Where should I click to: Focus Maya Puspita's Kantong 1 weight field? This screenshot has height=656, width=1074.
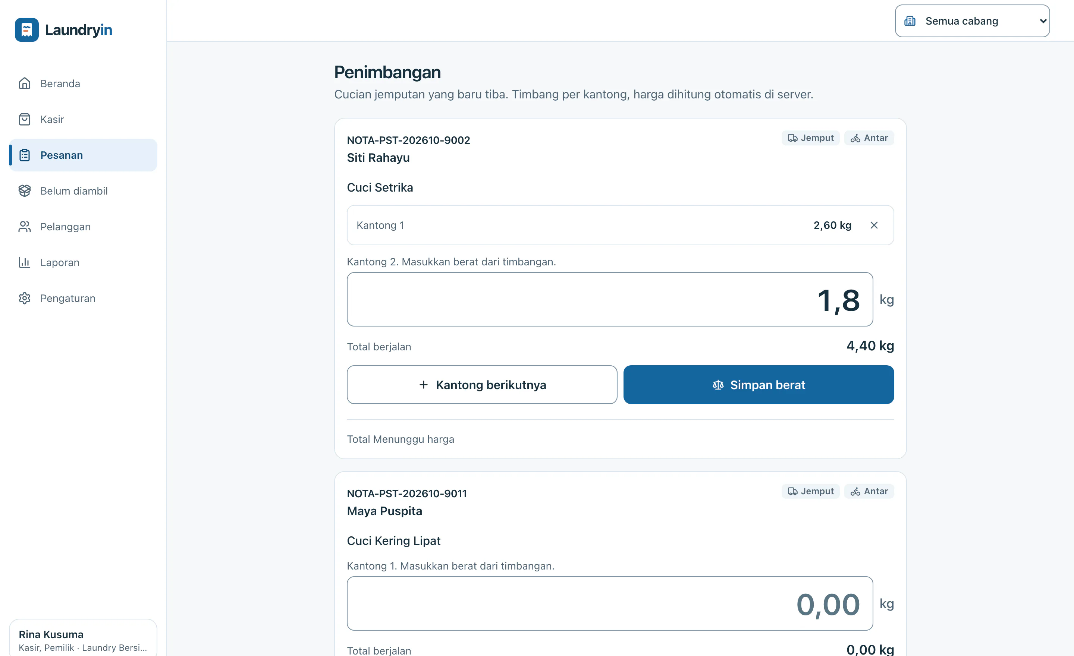click(x=610, y=603)
